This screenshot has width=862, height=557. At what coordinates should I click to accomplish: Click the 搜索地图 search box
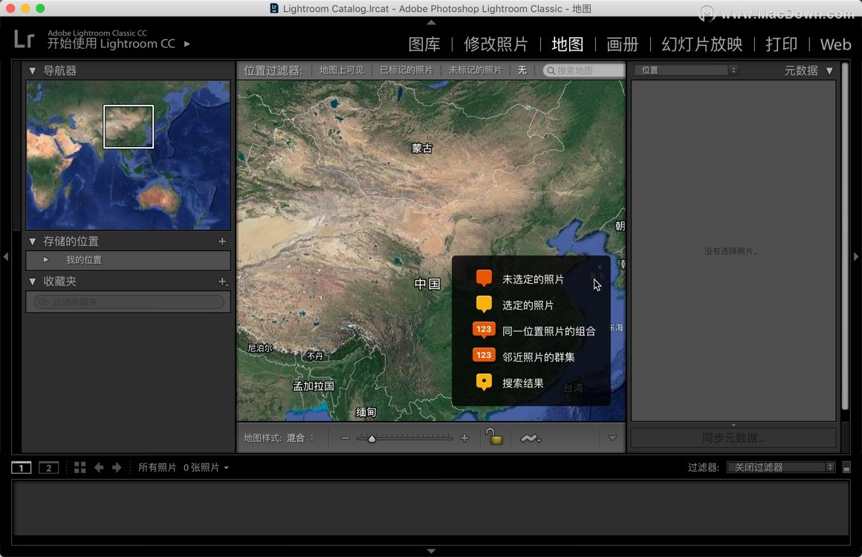[584, 71]
